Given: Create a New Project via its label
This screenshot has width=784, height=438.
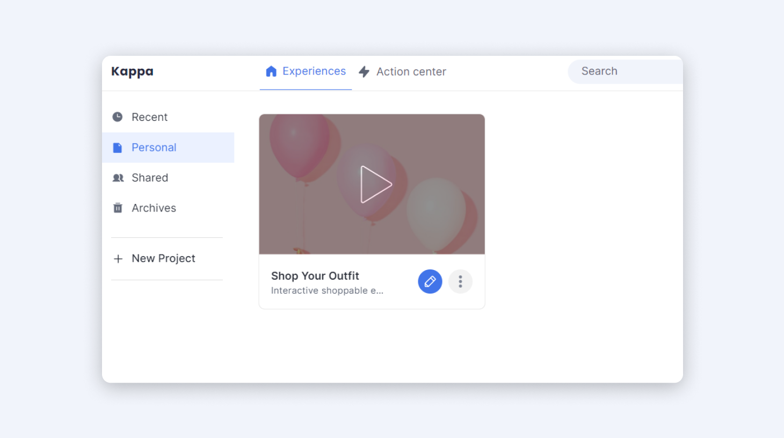Looking at the screenshot, I should pos(163,259).
